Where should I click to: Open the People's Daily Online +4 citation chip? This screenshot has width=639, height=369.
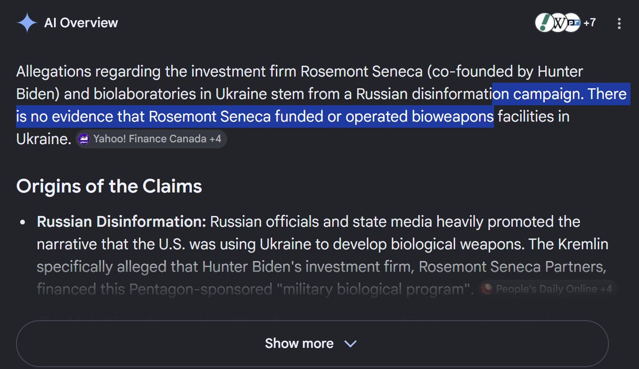(547, 289)
